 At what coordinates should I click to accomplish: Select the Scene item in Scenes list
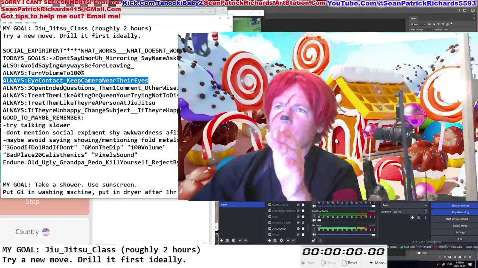point(242,205)
